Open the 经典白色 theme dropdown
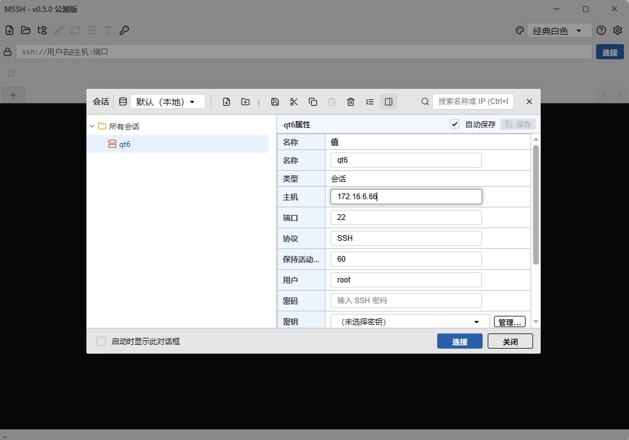The height and width of the screenshot is (440, 629). pos(559,30)
